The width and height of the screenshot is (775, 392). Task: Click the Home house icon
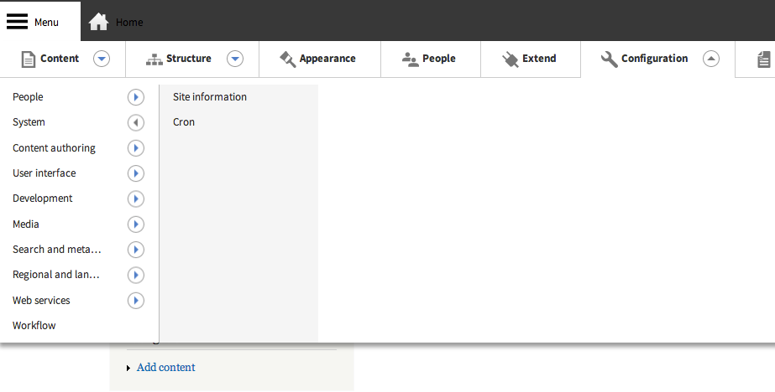98,22
